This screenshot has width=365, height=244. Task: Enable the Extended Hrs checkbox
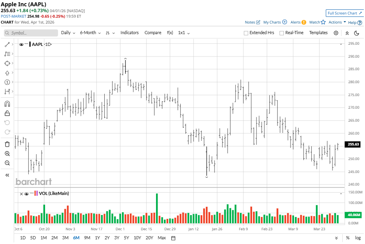246,33
